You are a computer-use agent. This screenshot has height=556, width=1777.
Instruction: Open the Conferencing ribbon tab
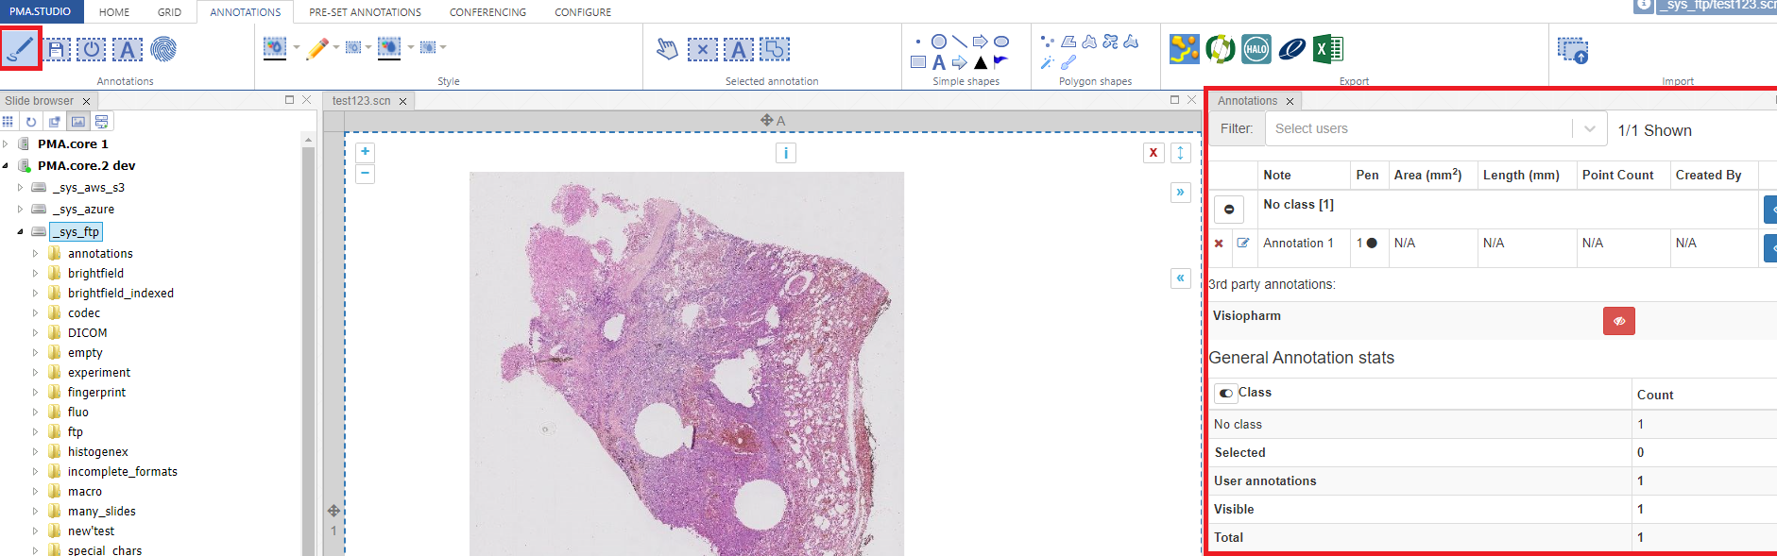pos(487,12)
